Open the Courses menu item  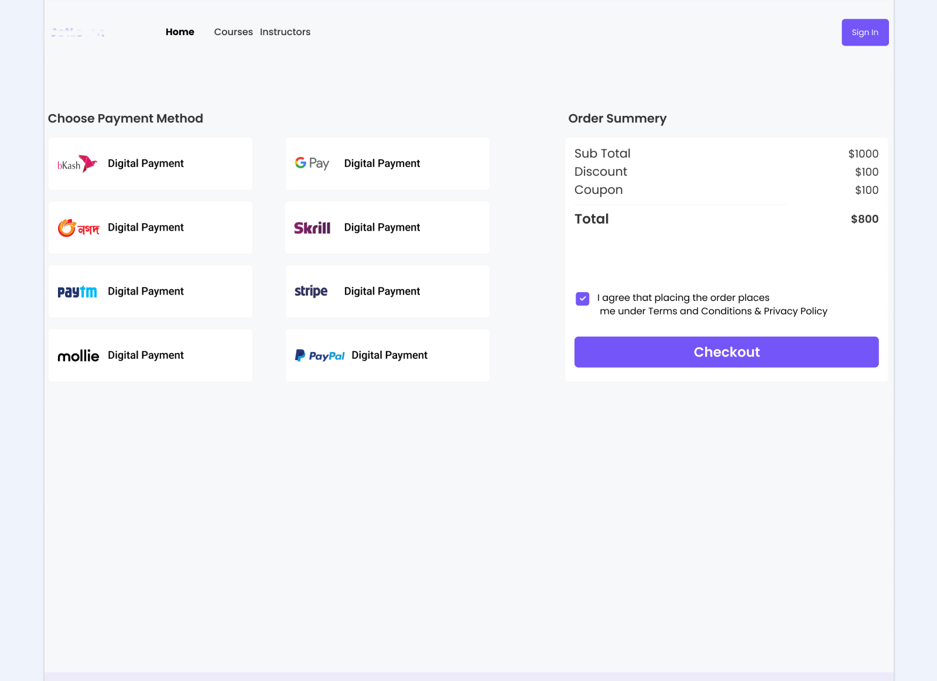point(234,32)
